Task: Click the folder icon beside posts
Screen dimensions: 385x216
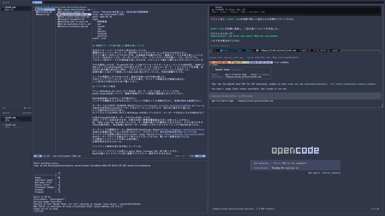Action: tap(37, 10)
